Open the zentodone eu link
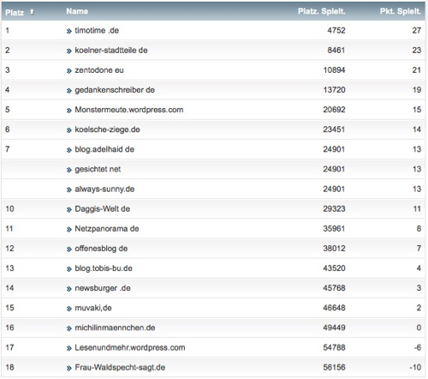This screenshot has height=379, width=428. point(99,70)
